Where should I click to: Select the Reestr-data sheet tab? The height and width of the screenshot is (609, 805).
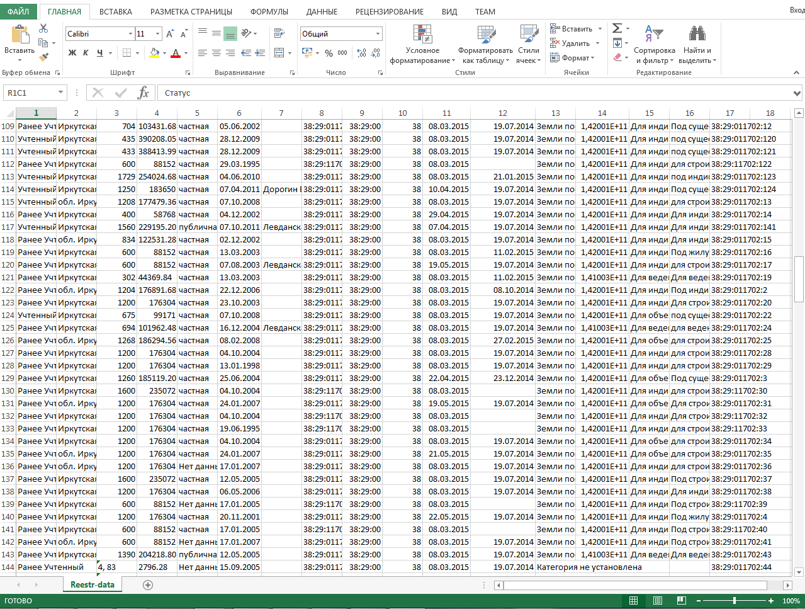93,584
